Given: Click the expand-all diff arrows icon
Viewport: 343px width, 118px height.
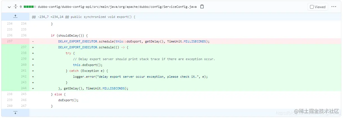Looking at the screenshot, I should pos(16,7).
